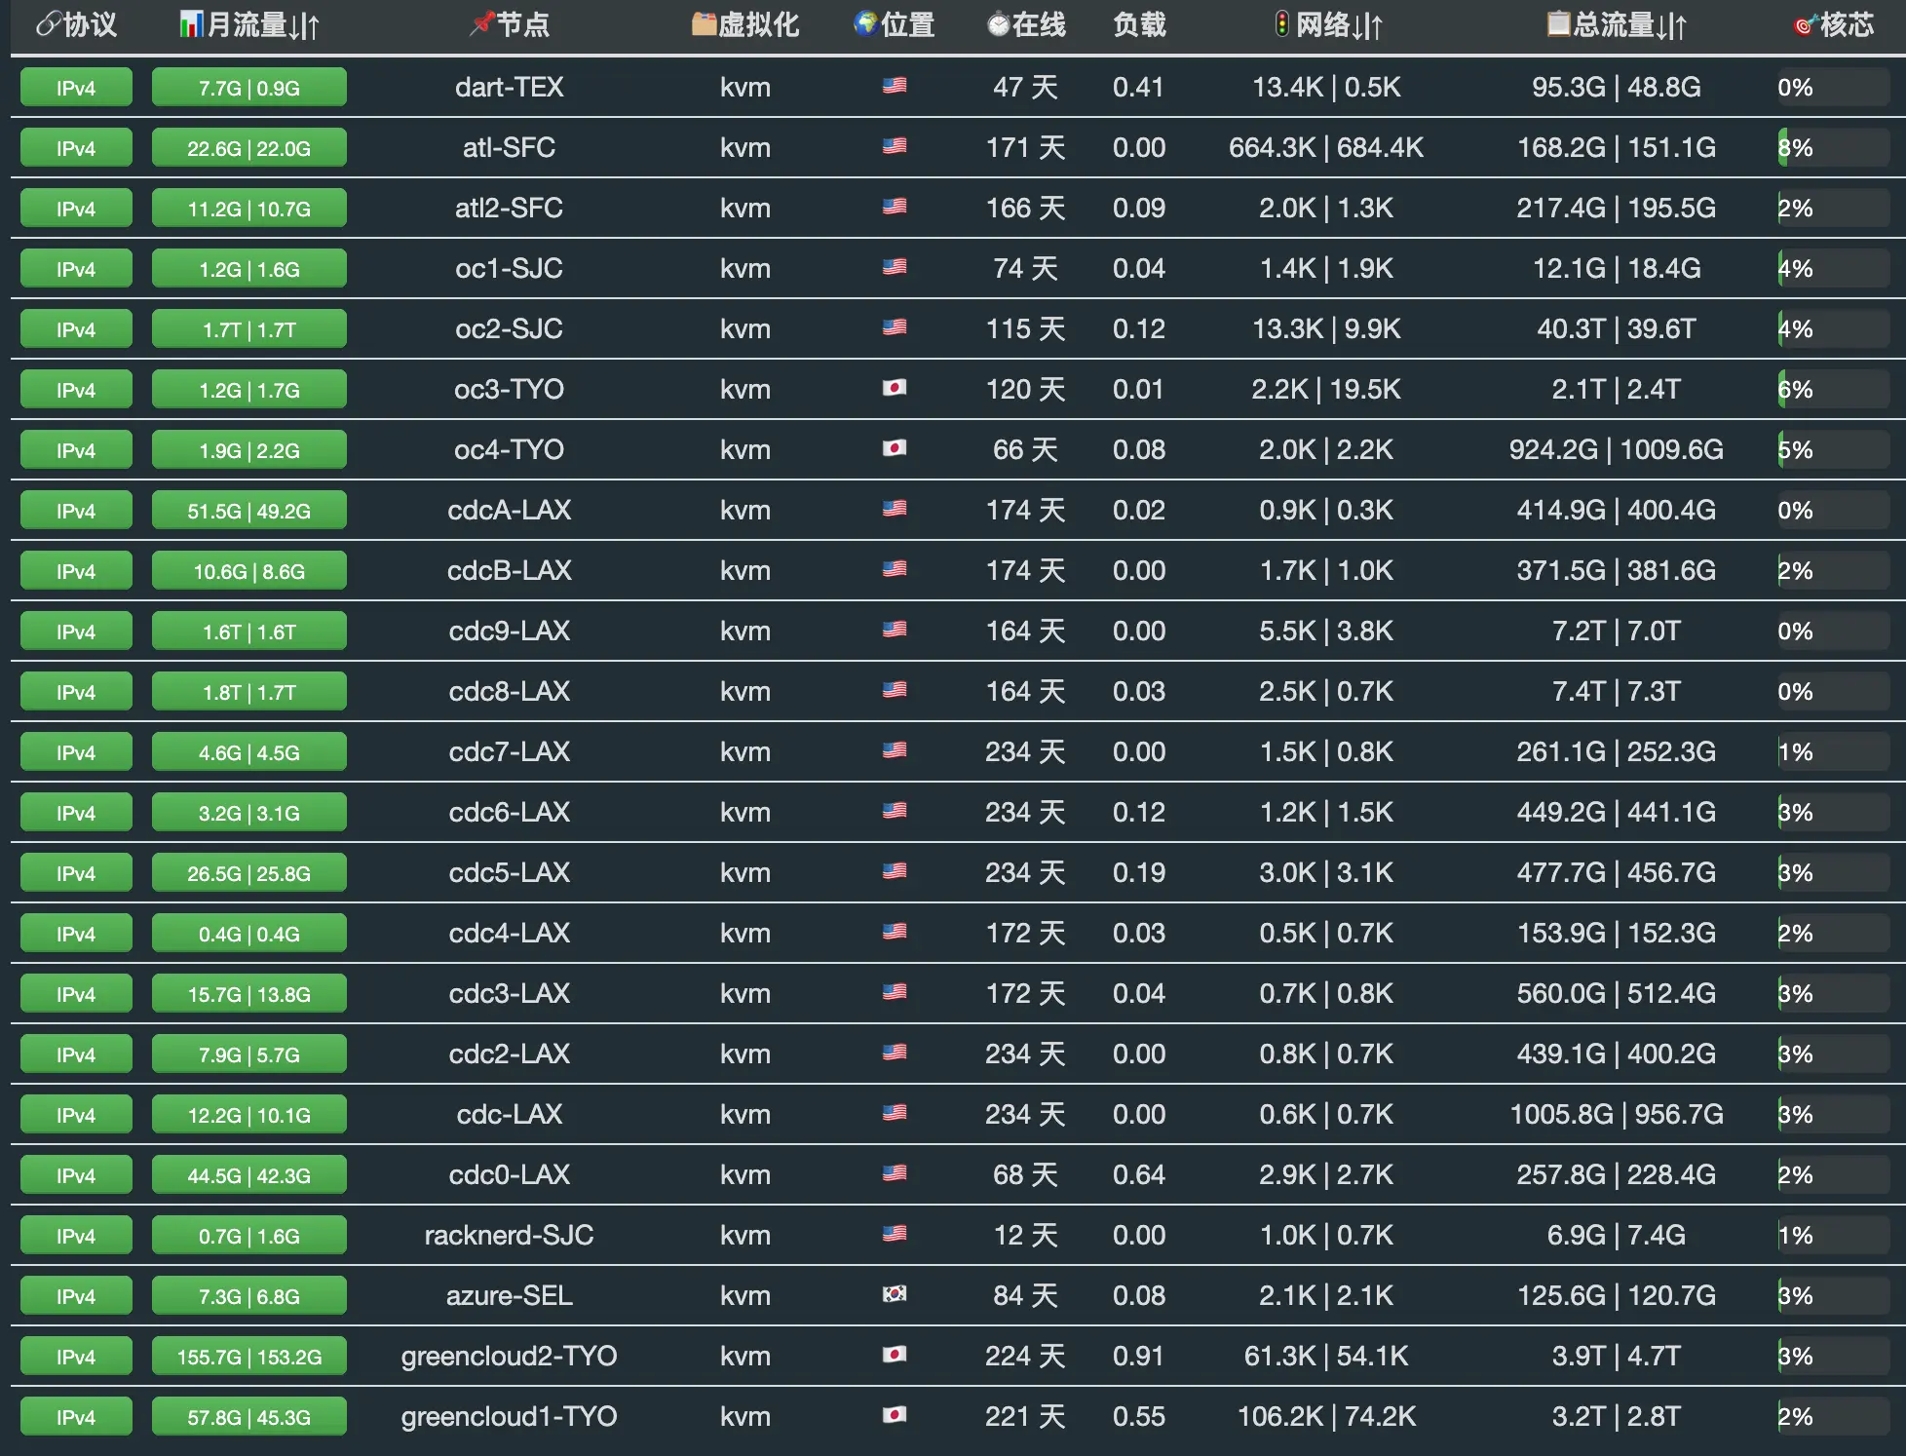Click the 22.6G | 22.0G traffic badge
The image size is (1906, 1456).
[x=248, y=148]
